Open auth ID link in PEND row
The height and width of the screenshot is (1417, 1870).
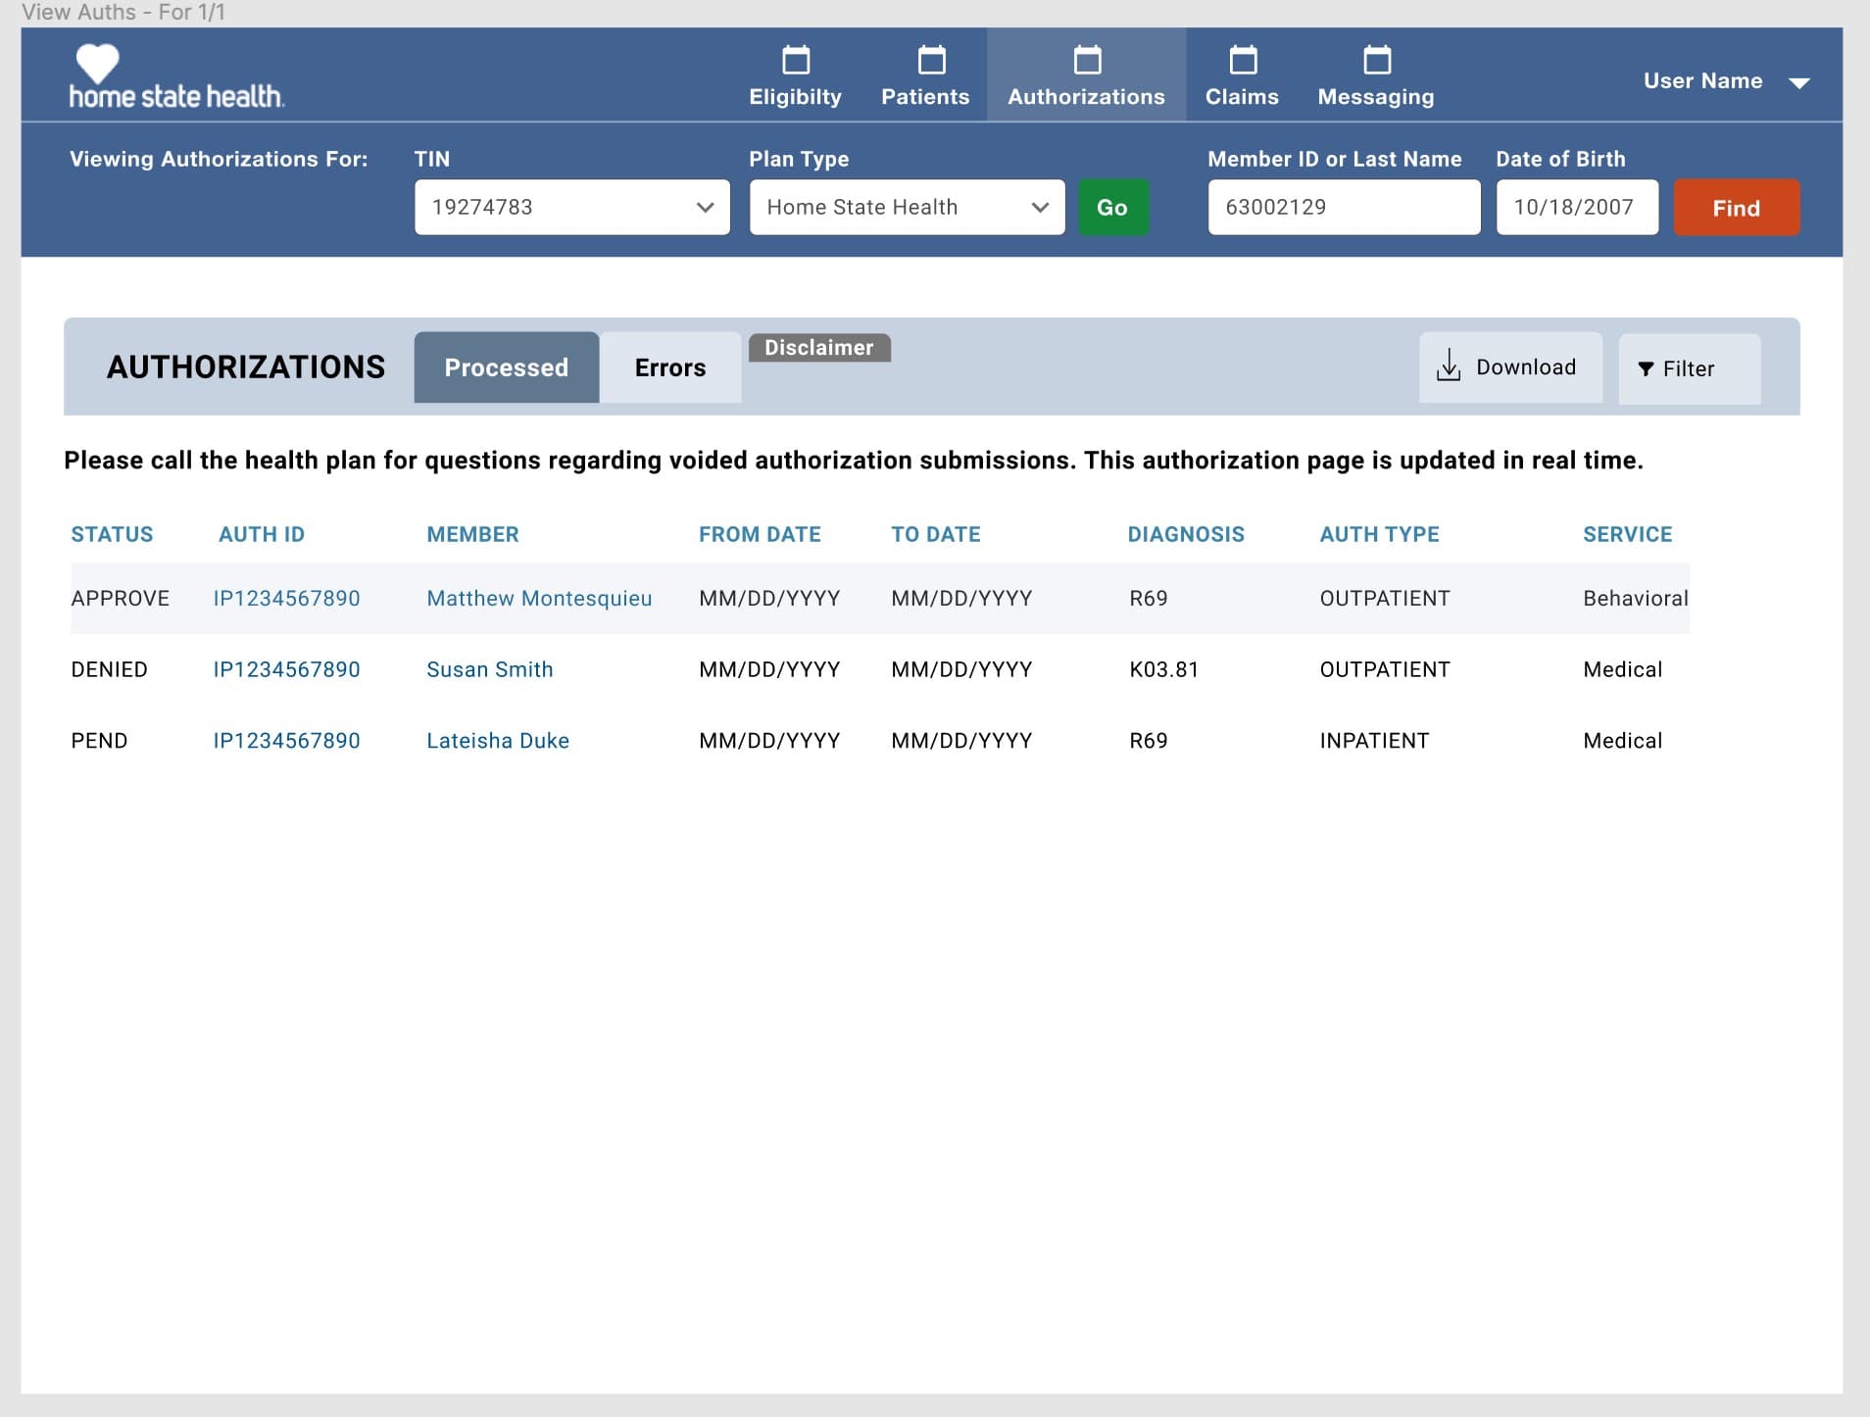coord(287,741)
